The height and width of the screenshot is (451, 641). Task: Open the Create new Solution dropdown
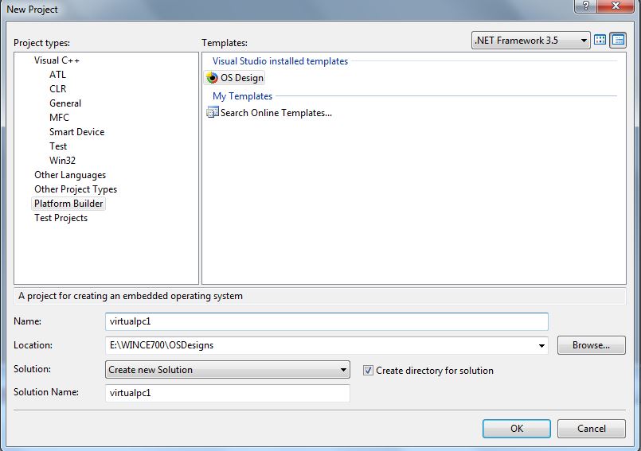227,370
